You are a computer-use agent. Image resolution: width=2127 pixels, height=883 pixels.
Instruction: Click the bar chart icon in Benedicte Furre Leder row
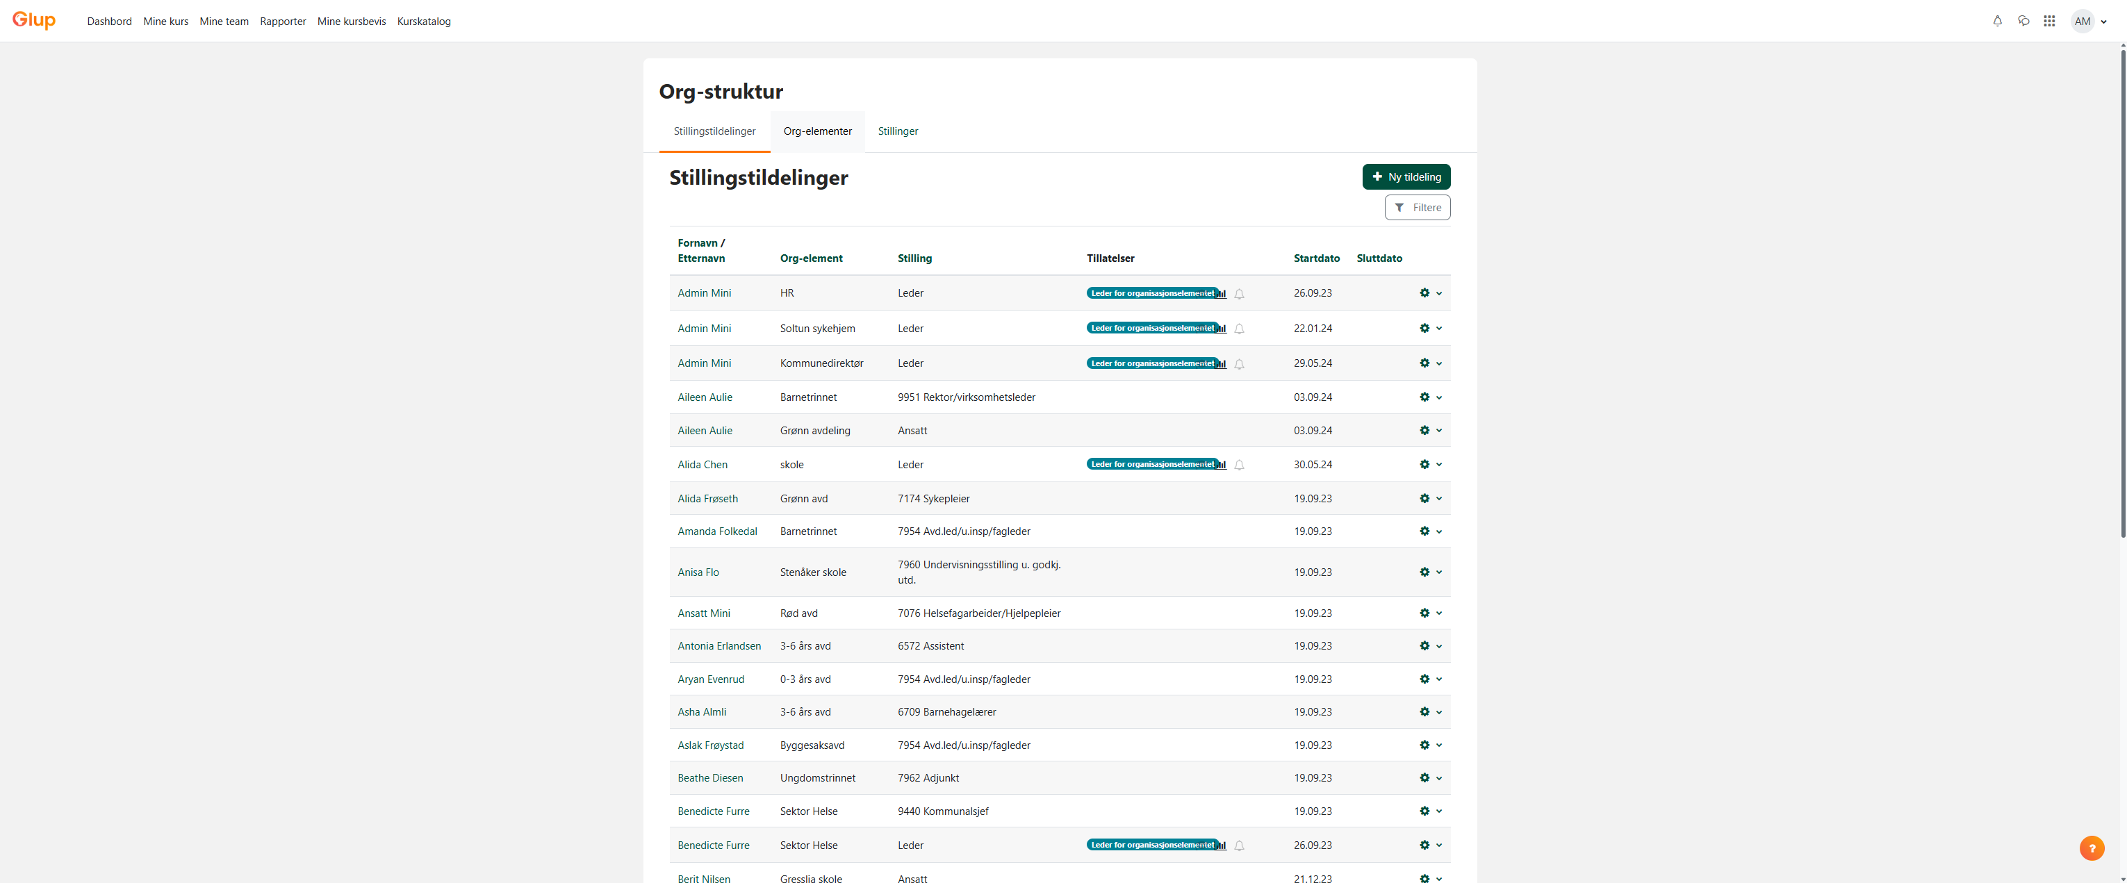point(1221,845)
